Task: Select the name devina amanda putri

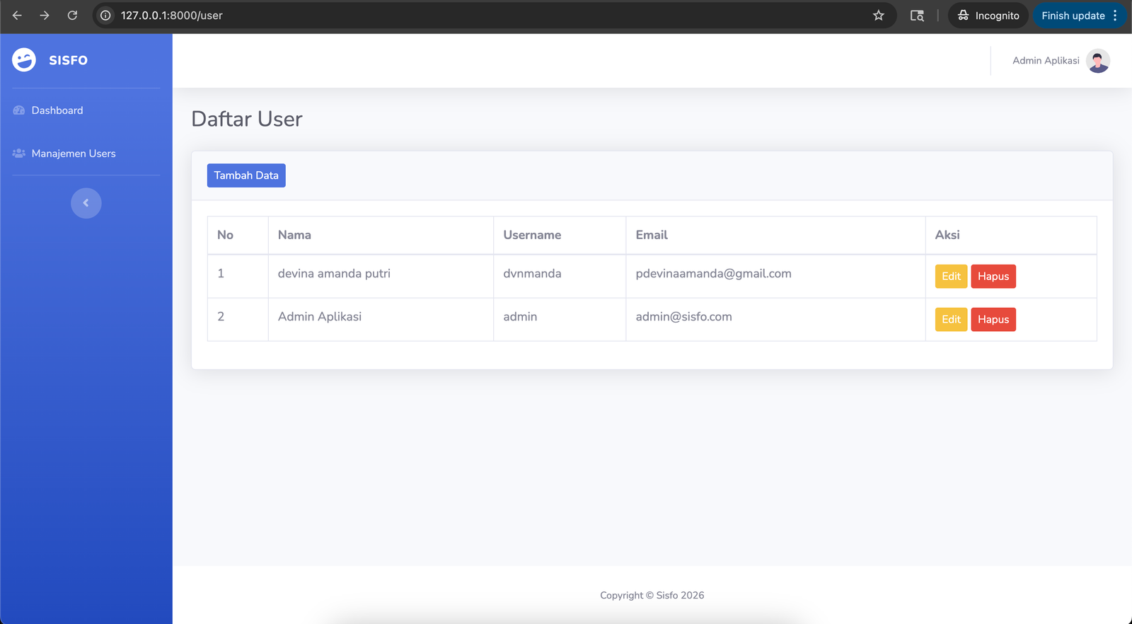Action: [334, 274]
